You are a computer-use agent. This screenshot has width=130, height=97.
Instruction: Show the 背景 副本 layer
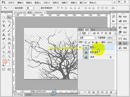pos(80,52)
